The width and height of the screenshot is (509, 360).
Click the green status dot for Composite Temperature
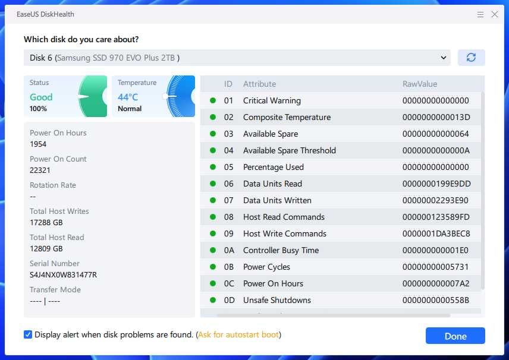[213, 117]
